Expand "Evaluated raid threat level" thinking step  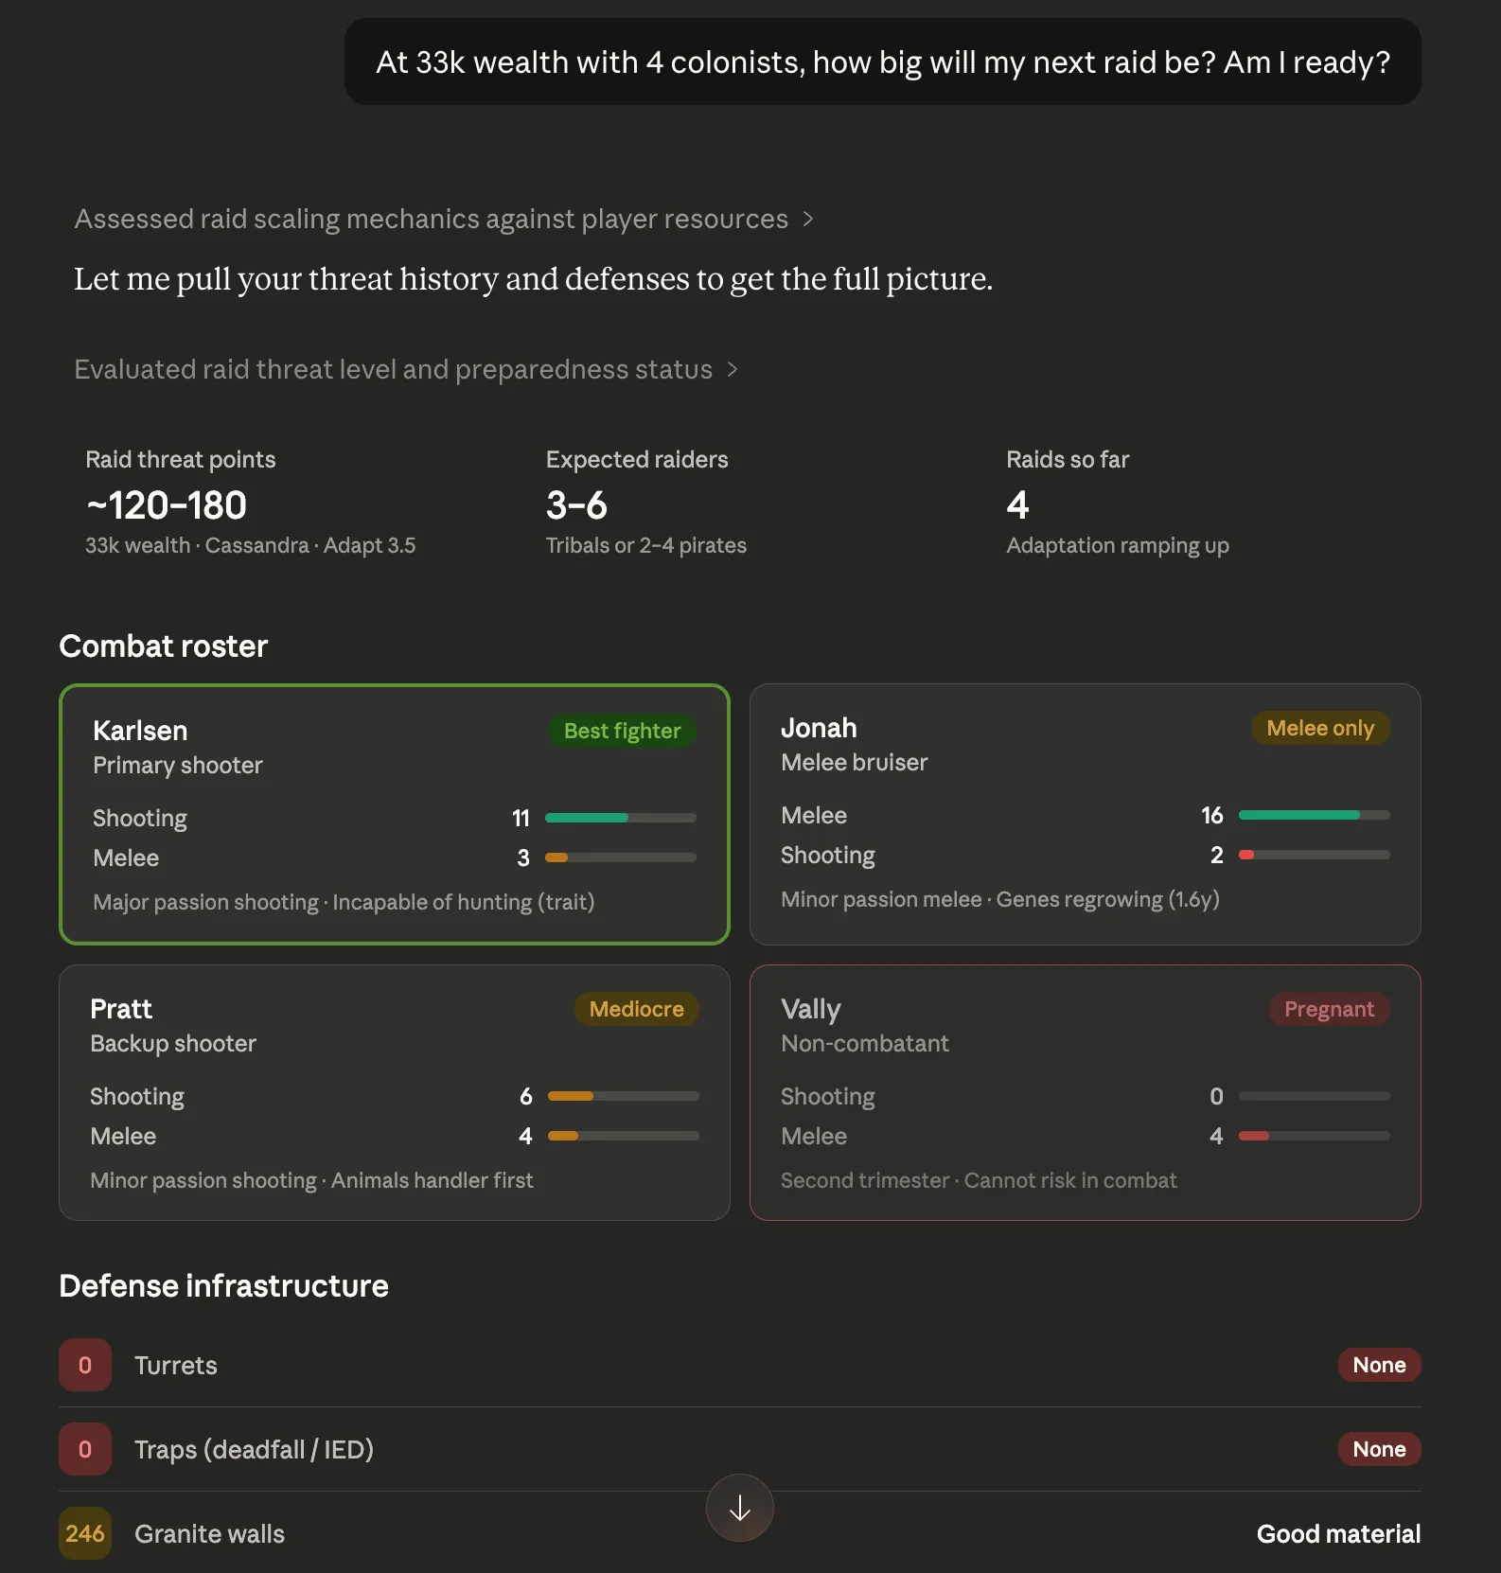point(393,369)
